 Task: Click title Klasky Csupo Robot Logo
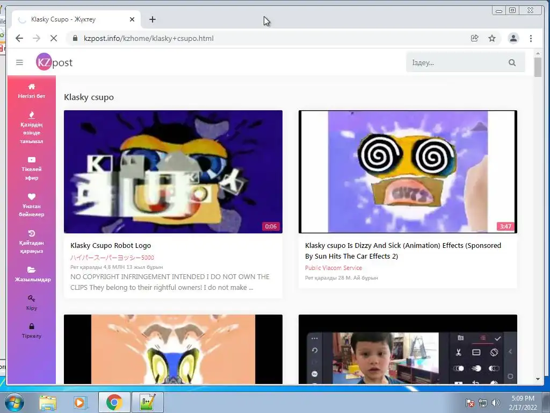tap(111, 245)
